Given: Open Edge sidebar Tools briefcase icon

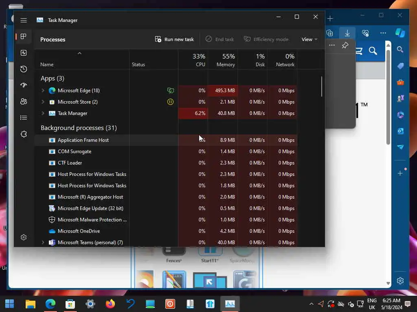Looking at the screenshot, I should click(400, 82).
